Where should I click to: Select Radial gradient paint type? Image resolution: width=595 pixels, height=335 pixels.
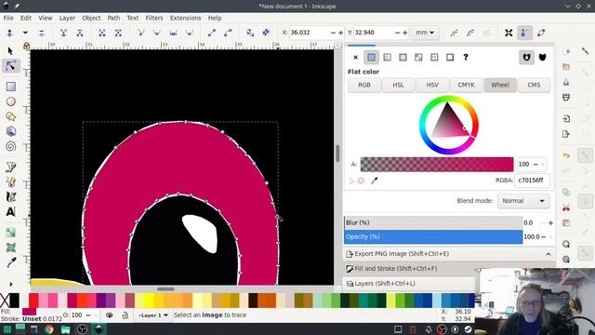tap(403, 58)
